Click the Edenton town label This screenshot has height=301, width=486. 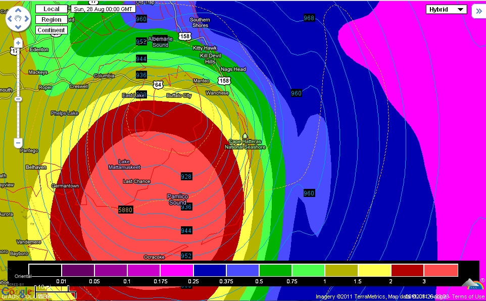pyautogui.click(x=39, y=49)
